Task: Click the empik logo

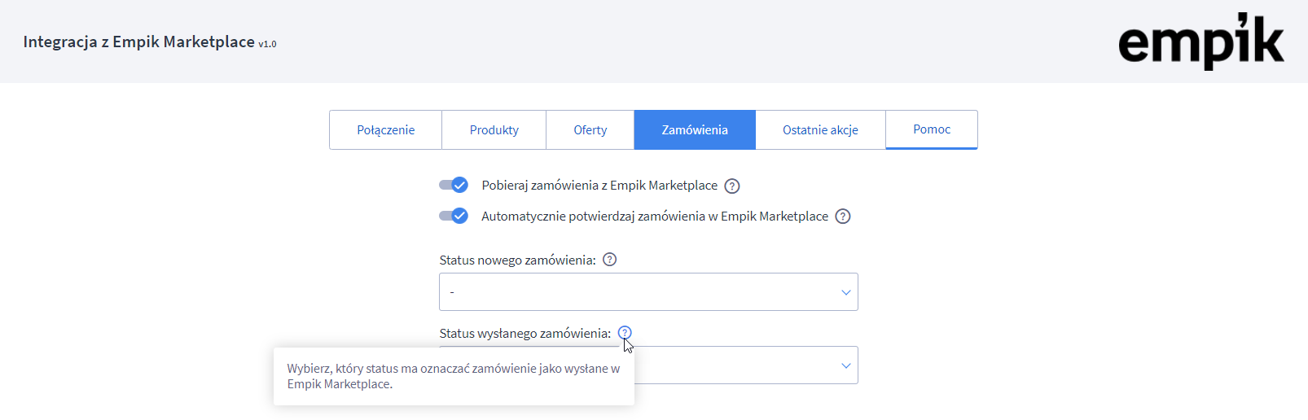Action: click(x=1200, y=41)
